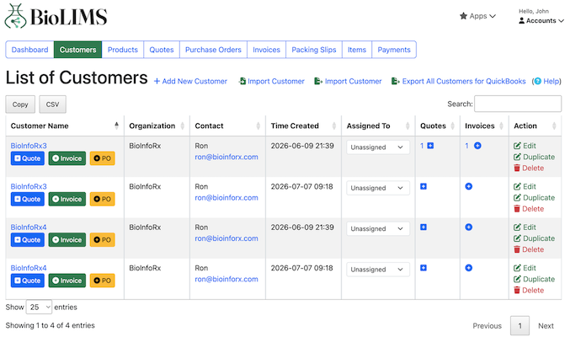The image size is (570, 337).
Task: Sort by Time Created column
Action: tap(303, 126)
